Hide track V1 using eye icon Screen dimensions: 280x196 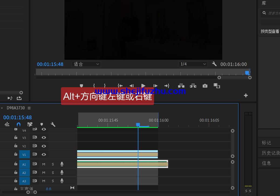[x=44, y=154]
